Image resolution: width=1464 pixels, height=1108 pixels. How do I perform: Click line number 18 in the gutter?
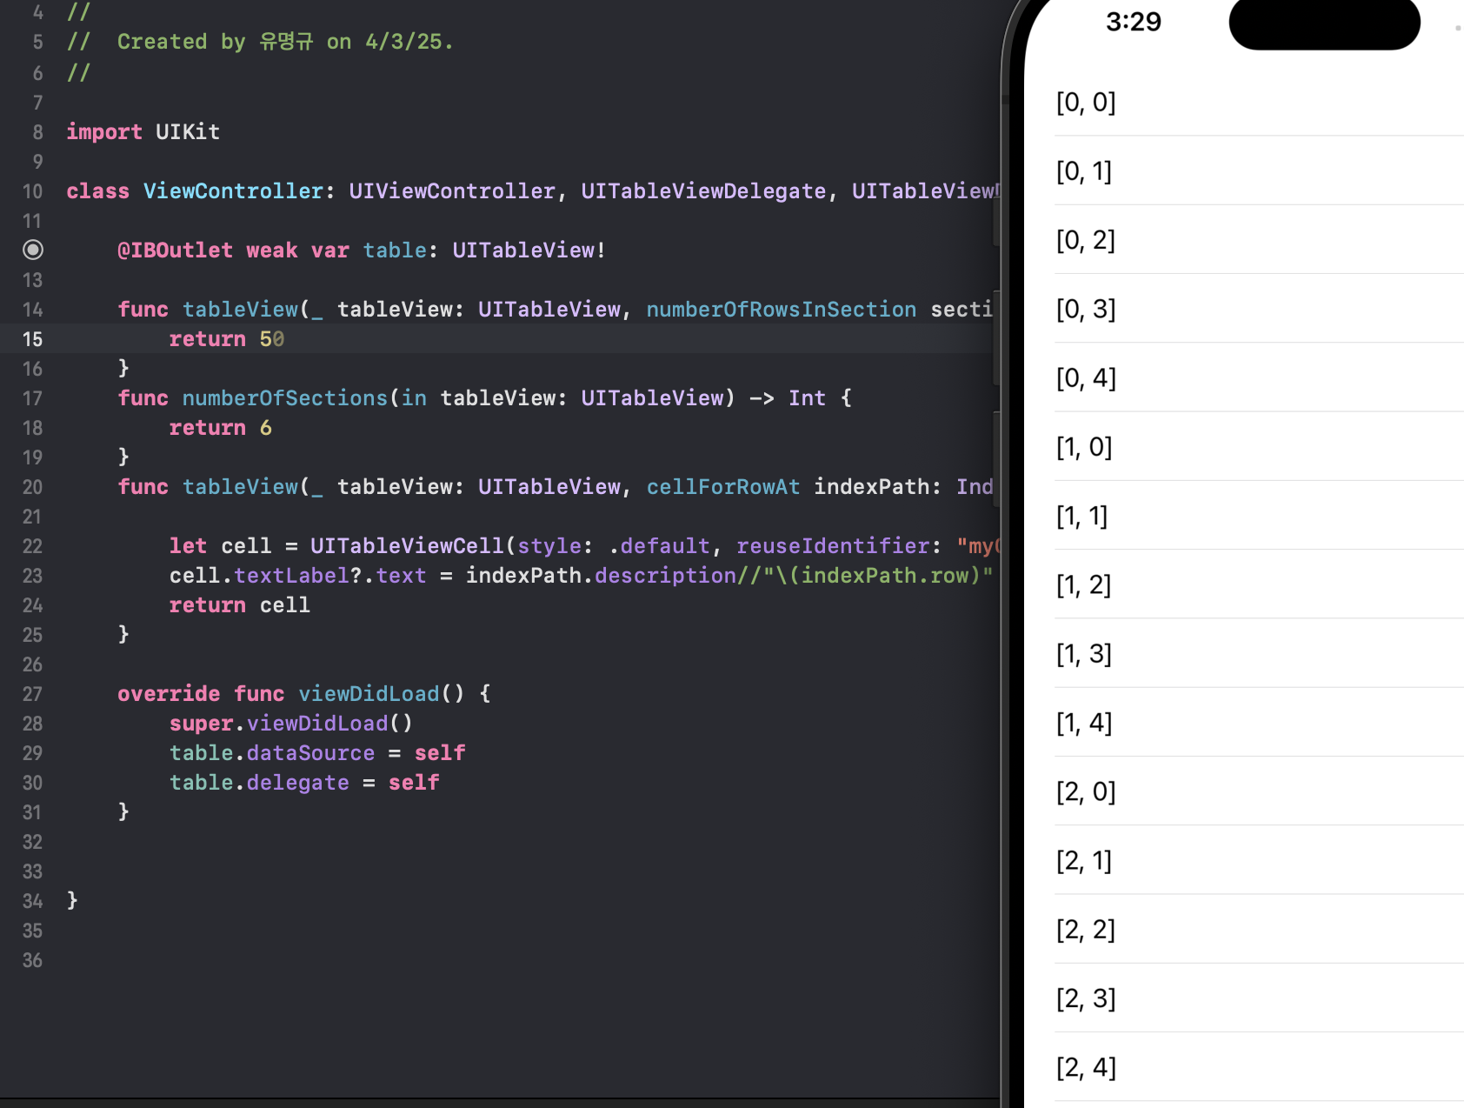32,428
